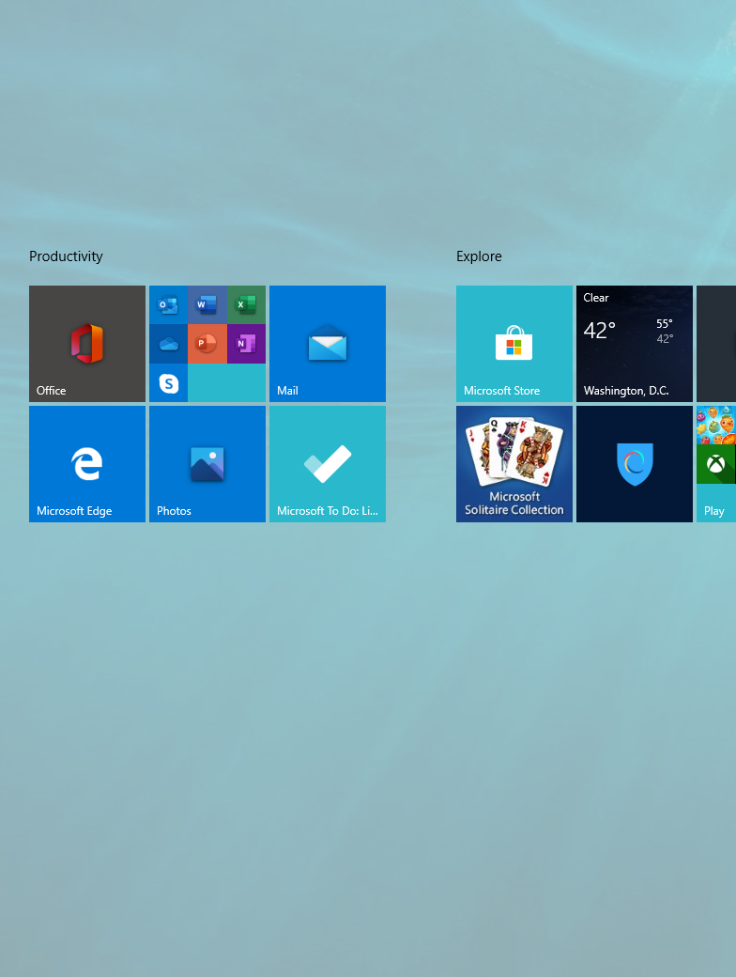Open the Microsoft Store tile
This screenshot has width=736, height=977.
[514, 343]
